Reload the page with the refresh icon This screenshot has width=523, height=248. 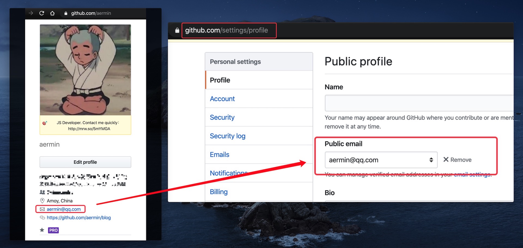pyautogui.click(x=42, y=13)
